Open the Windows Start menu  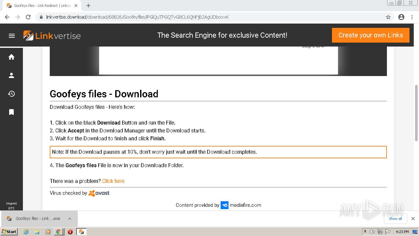click(x=9, y=232)
